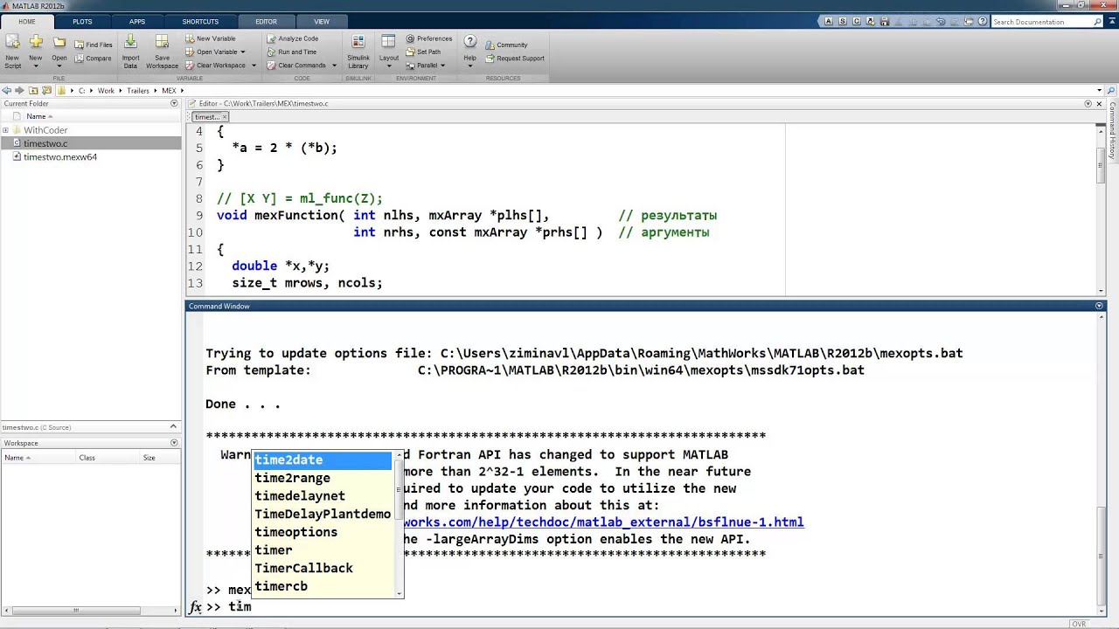Minimize the toolstrip with the arrow button
This screenshot has height=629, width=1119.
[x=1111, y=21]
